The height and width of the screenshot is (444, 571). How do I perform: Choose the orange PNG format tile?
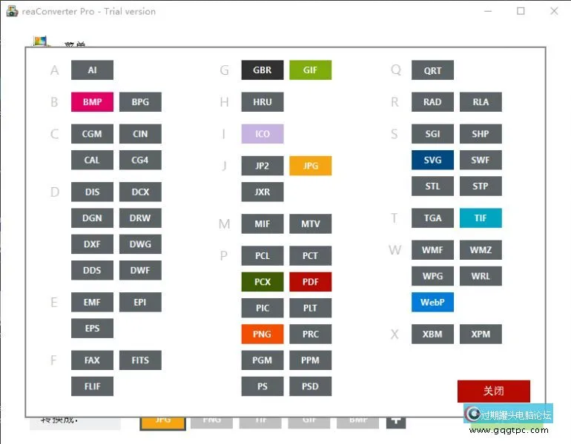click(262, 334)
